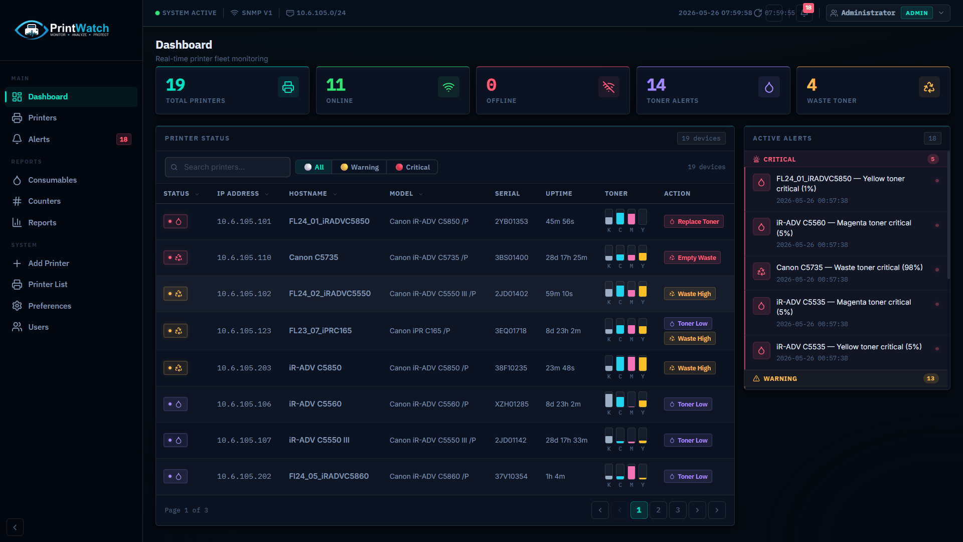Click Toner Low for iR-ADV C5550 III
The width and height of the screenshot is (963, 542).
click(688, 441)
